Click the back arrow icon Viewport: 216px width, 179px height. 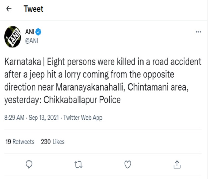click(x=9, y=9)
